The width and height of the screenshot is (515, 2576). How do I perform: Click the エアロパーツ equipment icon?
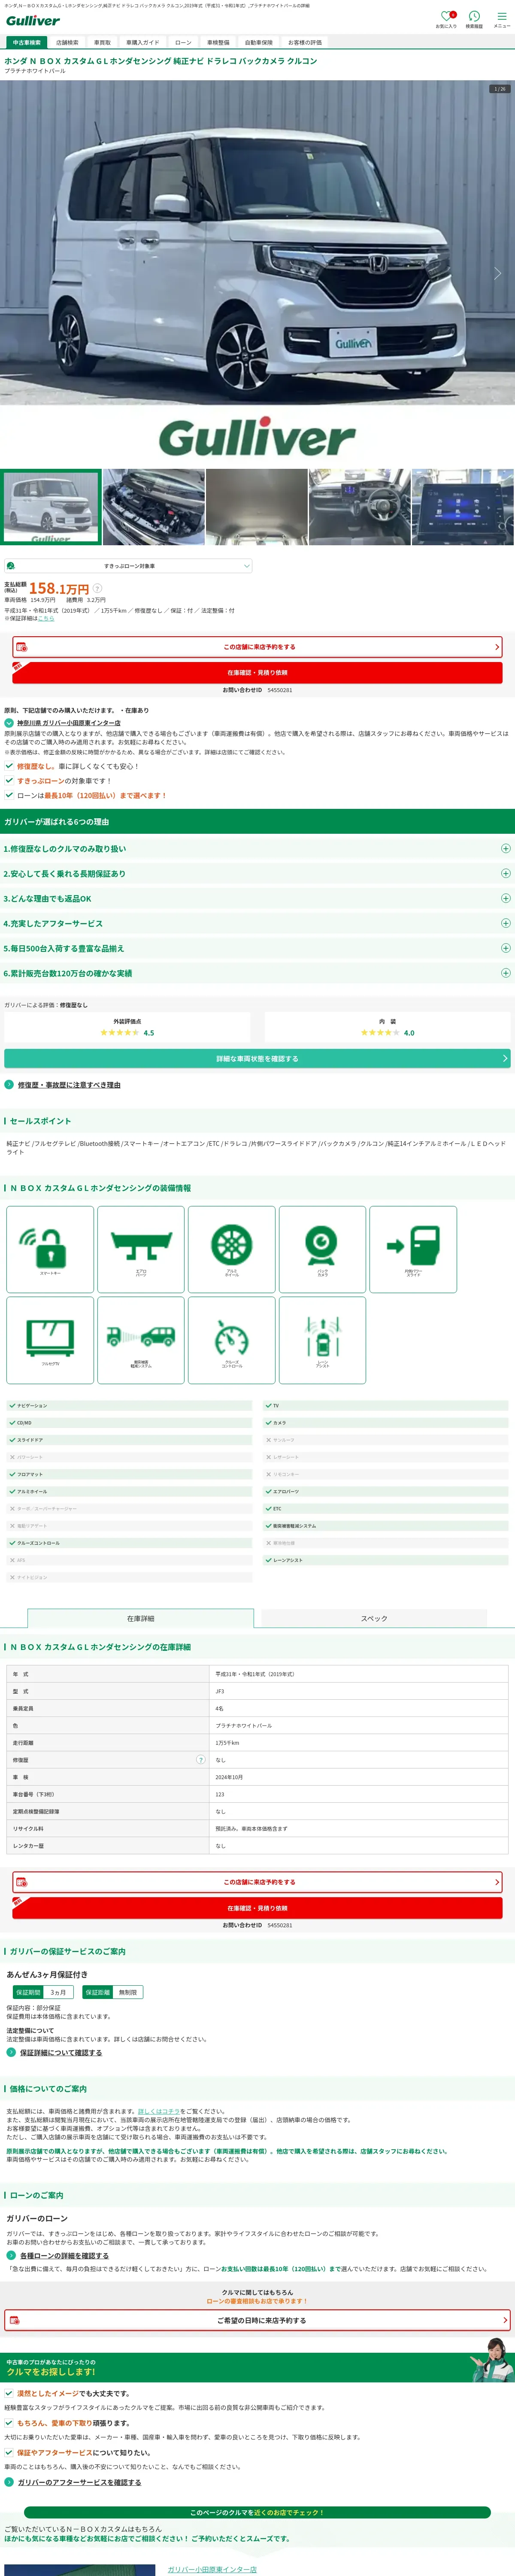click(141, 1248)
